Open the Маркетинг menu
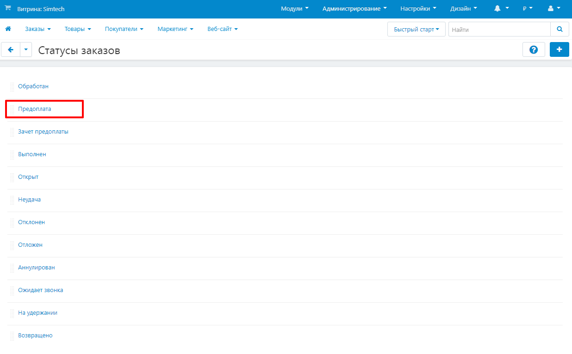 tap(175, 29)
